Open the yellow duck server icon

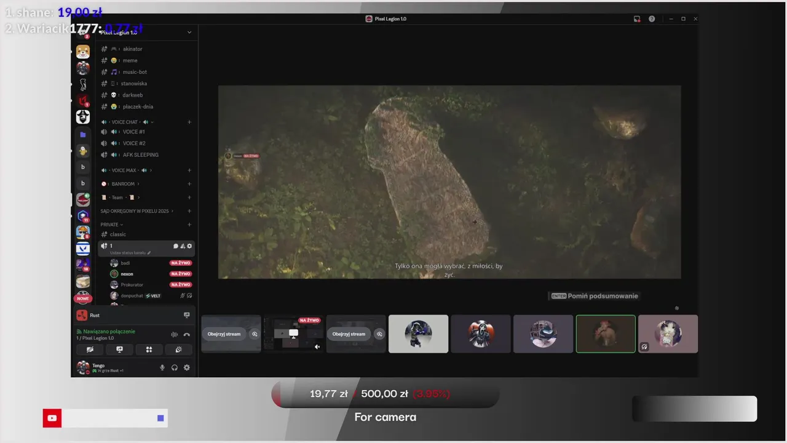coord(83,151)
